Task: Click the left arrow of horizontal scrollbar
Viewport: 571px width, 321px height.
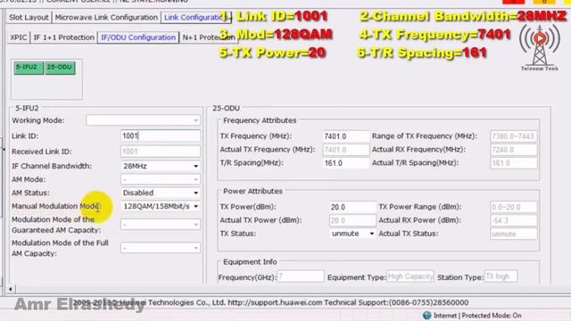Action: coord(10,289)
